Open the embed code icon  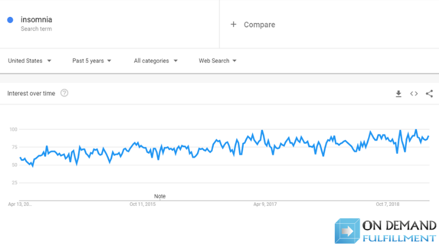click(x=414, y=94)
